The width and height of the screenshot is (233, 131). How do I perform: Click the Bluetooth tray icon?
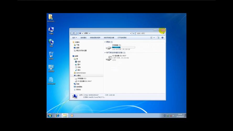pos(165,116)
